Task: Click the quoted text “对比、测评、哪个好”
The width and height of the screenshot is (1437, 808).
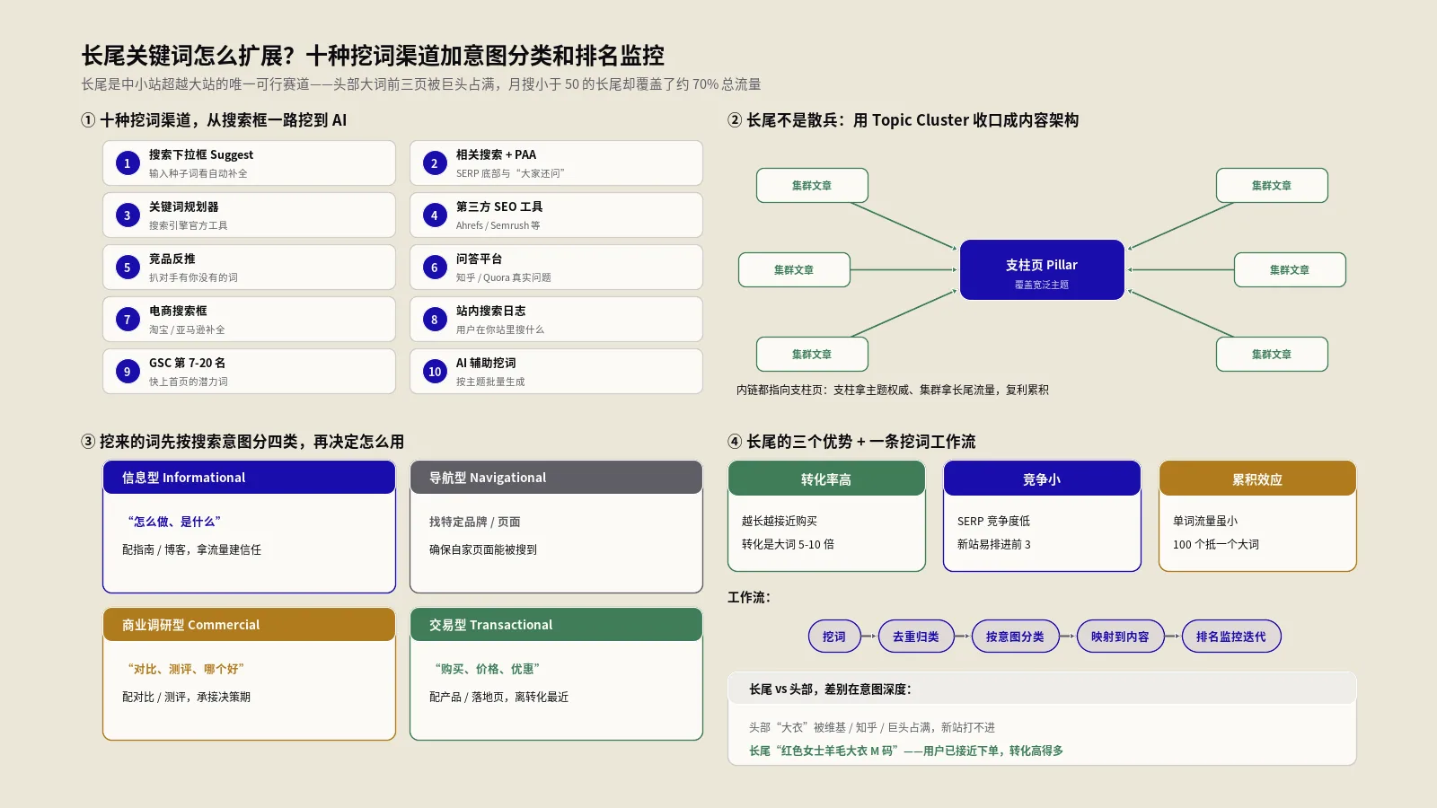Action: pos(186,669)
